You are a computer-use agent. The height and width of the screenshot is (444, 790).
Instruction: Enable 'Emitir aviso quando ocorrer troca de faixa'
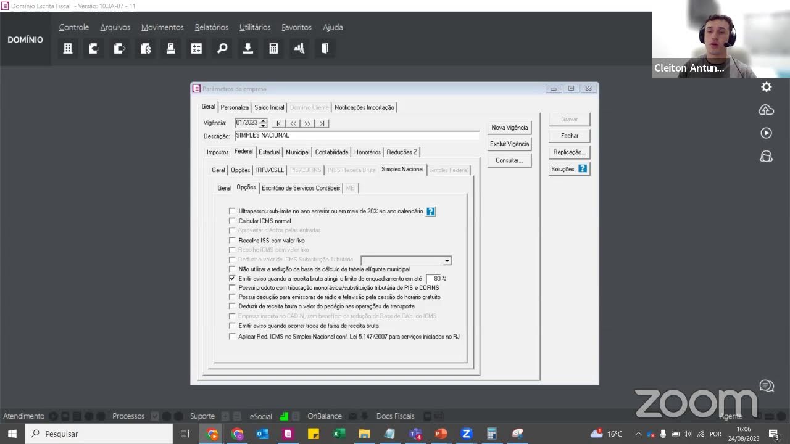(232, 326)
